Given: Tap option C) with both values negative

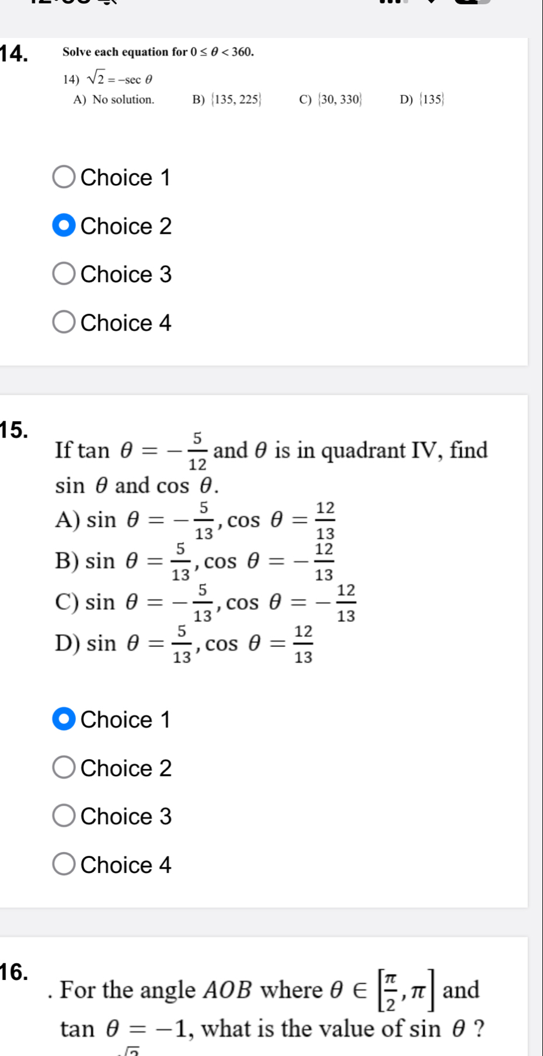Looking at the screenshot, I should click(x=206, y=602).
